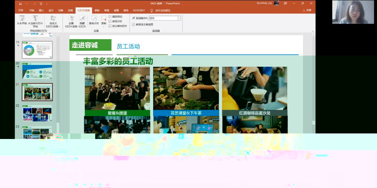Click the main editing area scroll up arrow

tap(313, 35)
